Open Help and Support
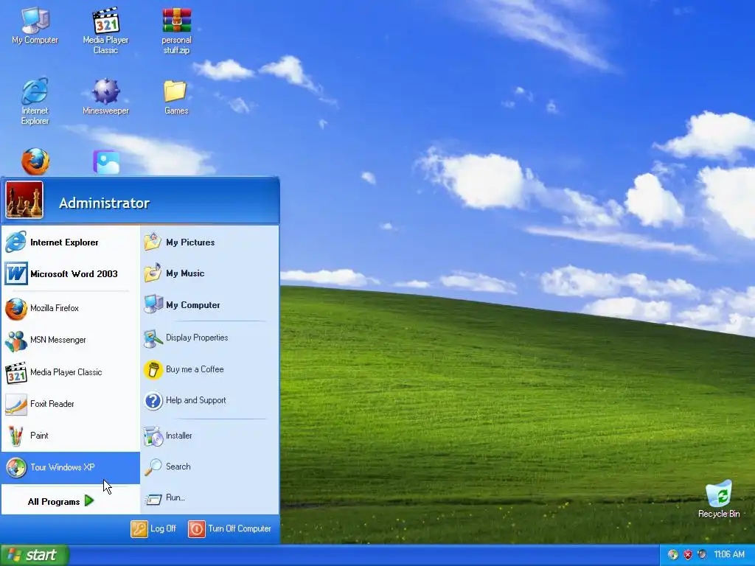This screenshot has width=755, height=566. click(210, 400)
